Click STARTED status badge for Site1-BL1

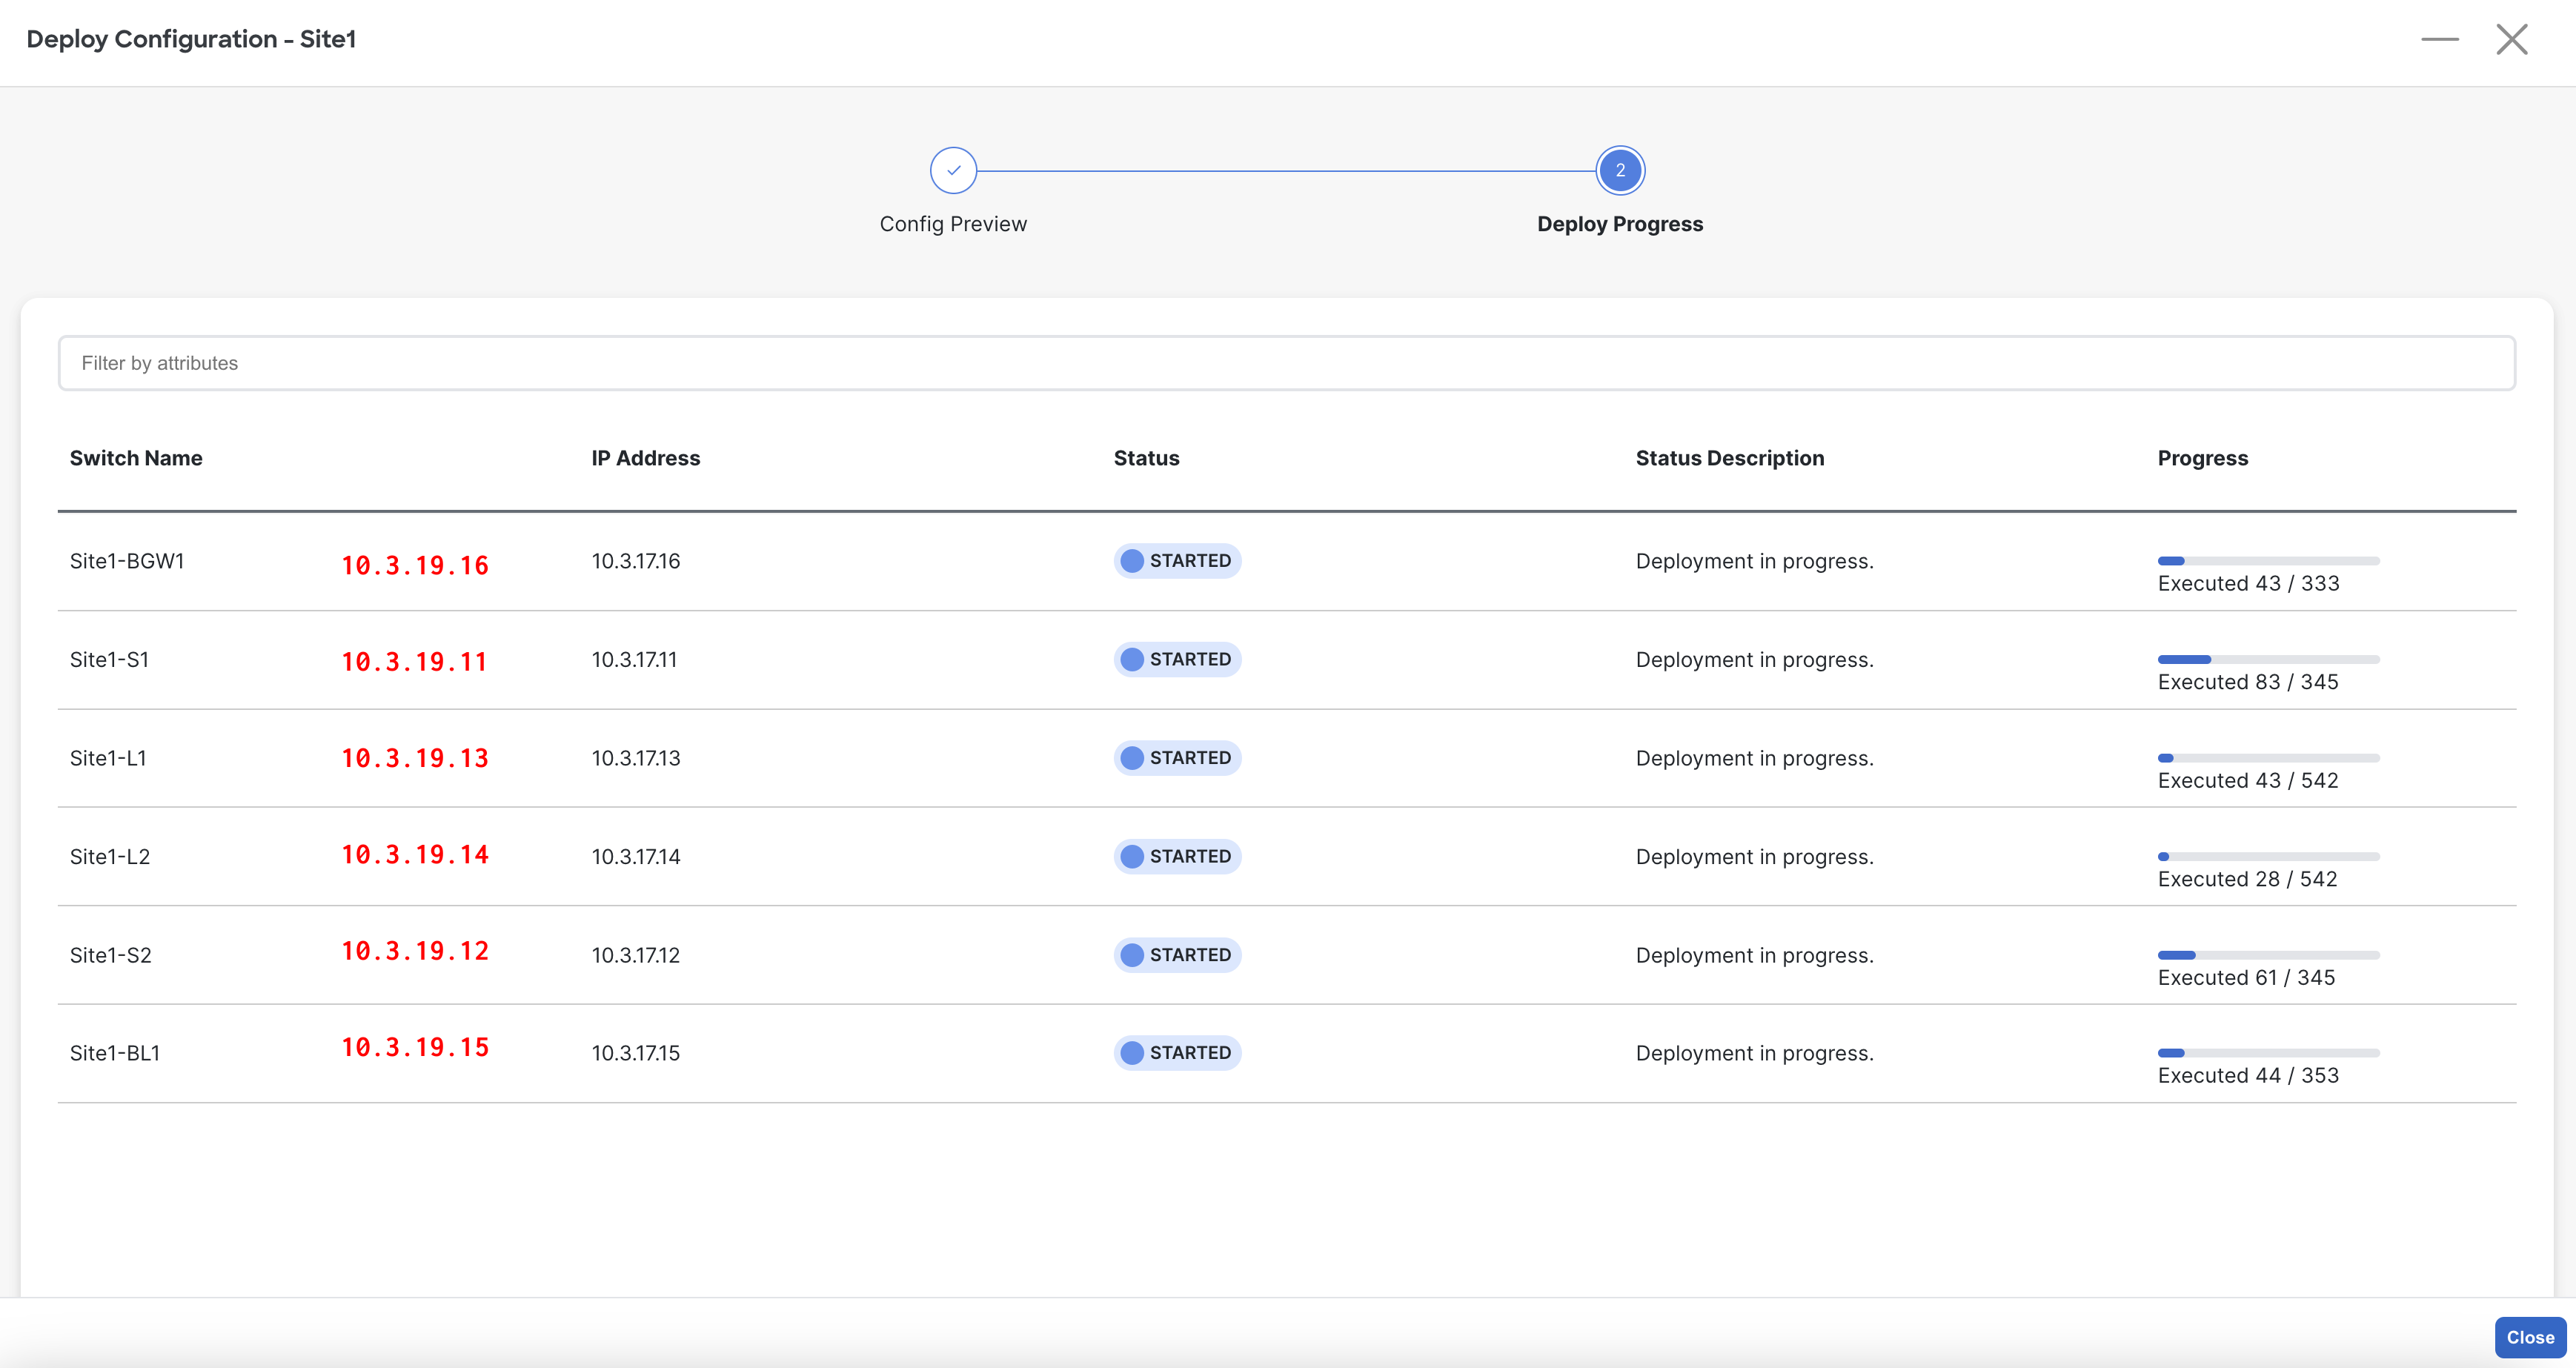1177,1053
